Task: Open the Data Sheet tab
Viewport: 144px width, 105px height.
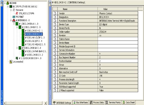Action: pos(129,102)
